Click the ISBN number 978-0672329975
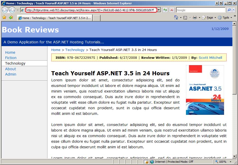The width and height of the screenshot is (238, 165). tap(81, 58)
